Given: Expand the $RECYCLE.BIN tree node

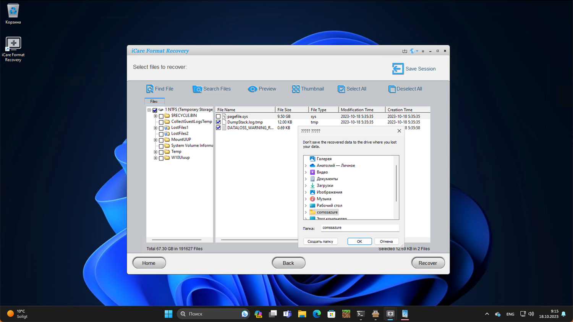Looking at the screenshot, I should pos(155,116).
